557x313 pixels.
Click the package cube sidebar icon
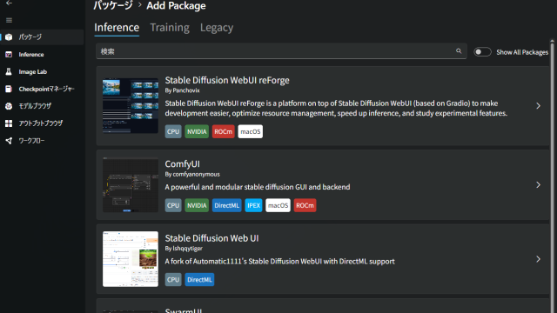tap(9, 37)
